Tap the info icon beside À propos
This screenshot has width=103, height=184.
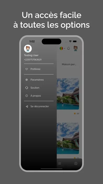click(27, 96)
